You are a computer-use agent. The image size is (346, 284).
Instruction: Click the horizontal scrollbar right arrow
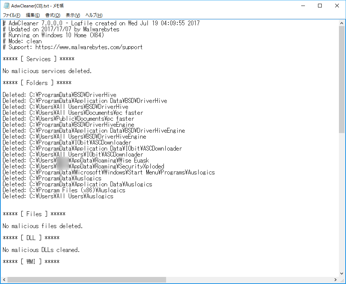click(x=336, y=280)
